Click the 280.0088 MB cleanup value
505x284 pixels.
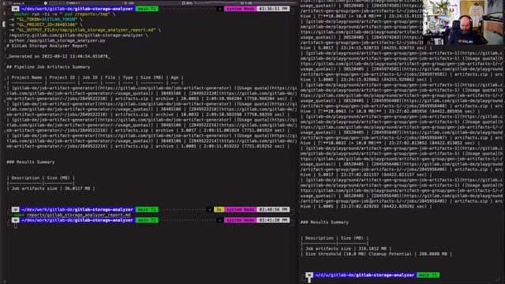pyautogui.click(x=433, y=254)
